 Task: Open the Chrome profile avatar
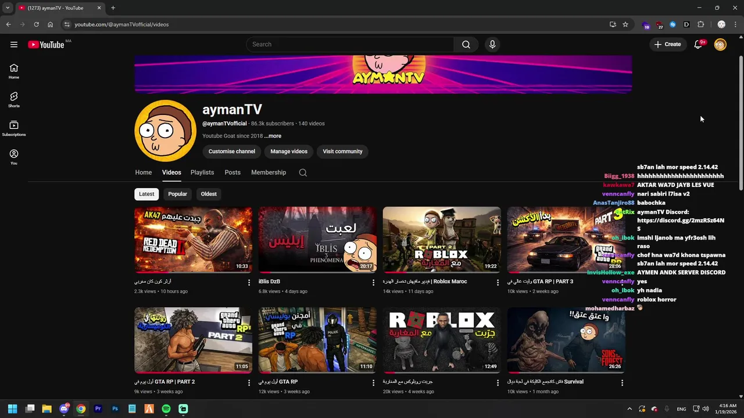click(x=721, y=24)
